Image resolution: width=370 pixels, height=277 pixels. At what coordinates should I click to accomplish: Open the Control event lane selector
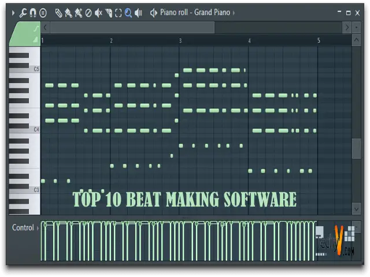pyautogui.click(x=25, y=227)
